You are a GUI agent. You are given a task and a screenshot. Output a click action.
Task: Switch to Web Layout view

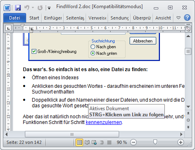[94, 142]
